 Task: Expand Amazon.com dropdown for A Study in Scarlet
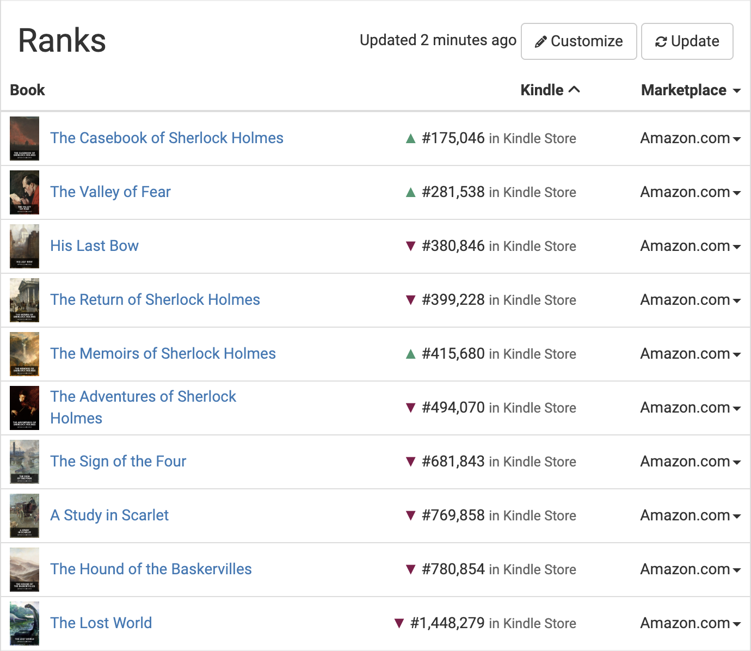[691, 515]
